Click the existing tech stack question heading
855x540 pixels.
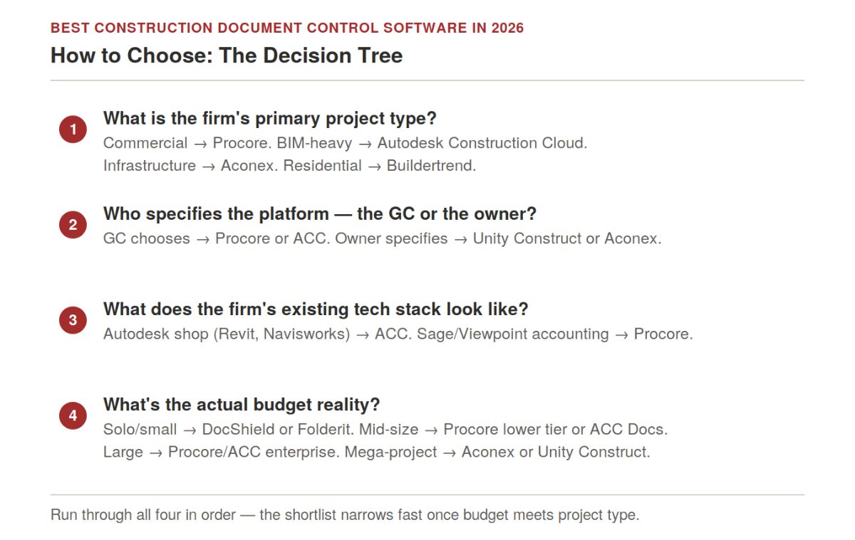[316, 309]
